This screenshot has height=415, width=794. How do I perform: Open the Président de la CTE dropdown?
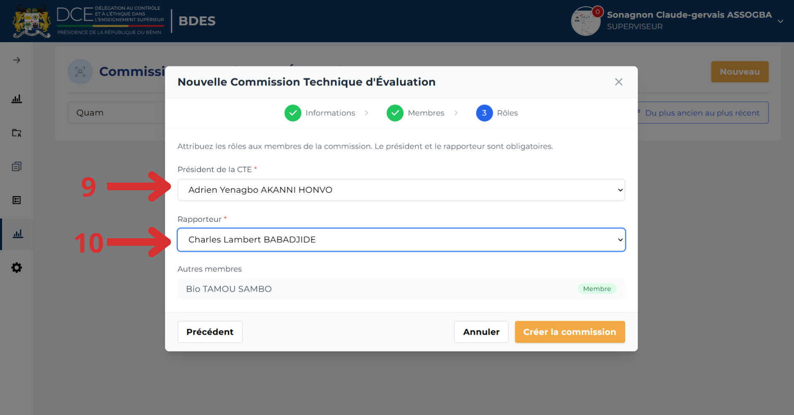[x=401, y=190]
